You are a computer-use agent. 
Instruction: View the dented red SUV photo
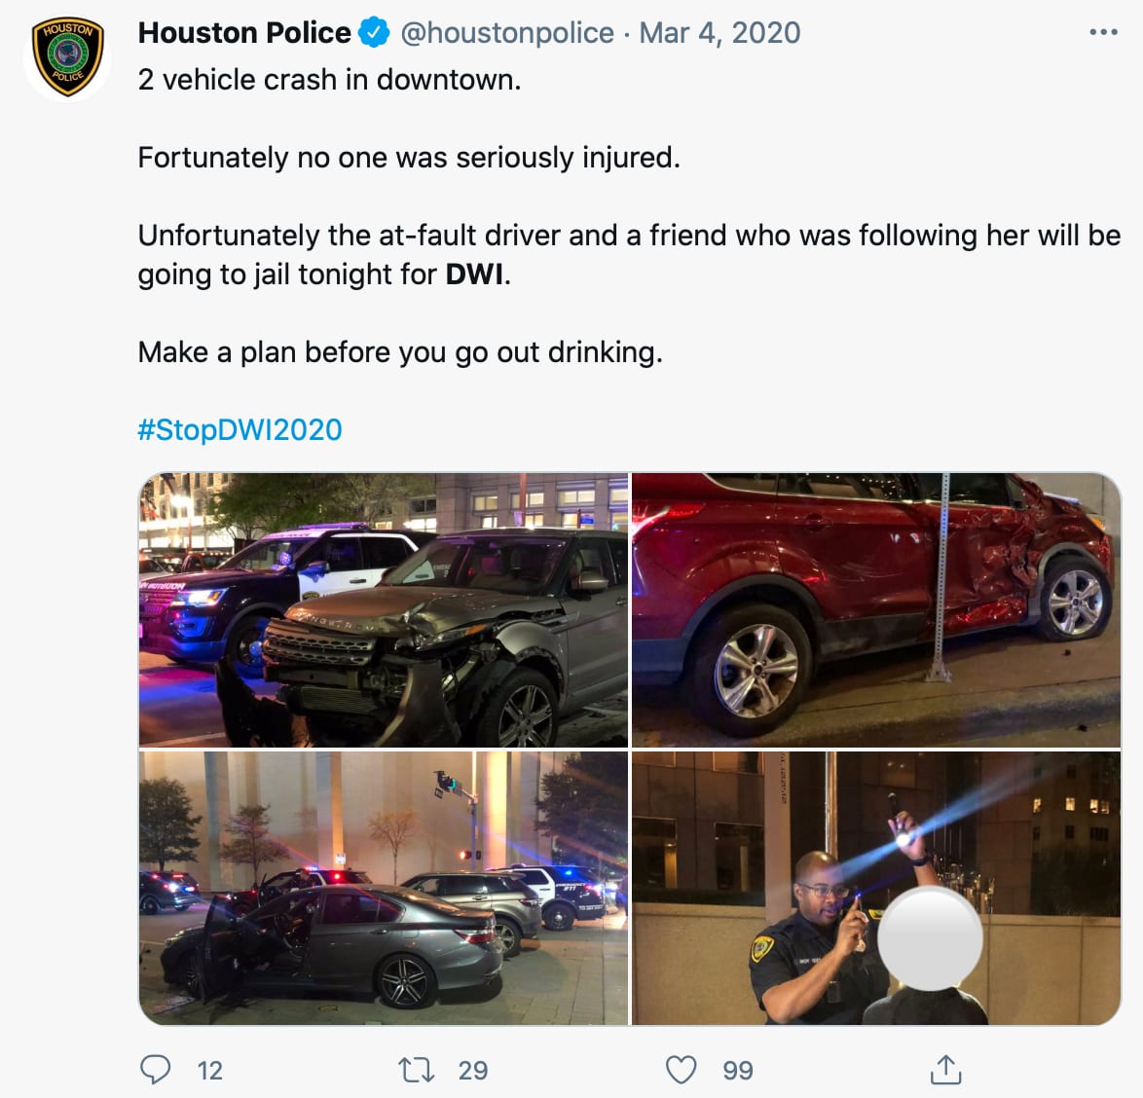tap(876, 610)
